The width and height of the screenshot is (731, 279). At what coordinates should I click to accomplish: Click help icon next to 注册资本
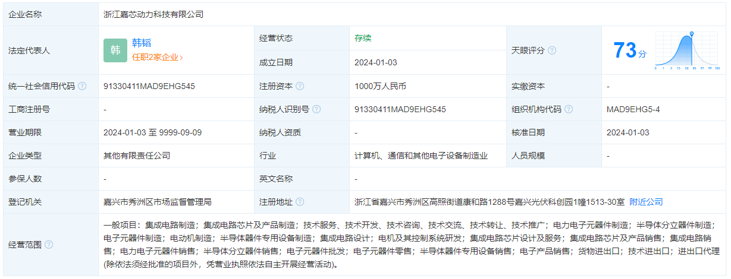pos(300,86)
